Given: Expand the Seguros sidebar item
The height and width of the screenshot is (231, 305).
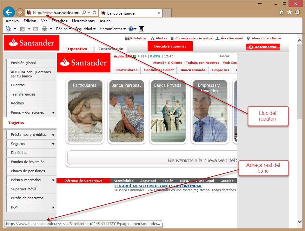Looking at the screenshot, I should click(53, 144).
